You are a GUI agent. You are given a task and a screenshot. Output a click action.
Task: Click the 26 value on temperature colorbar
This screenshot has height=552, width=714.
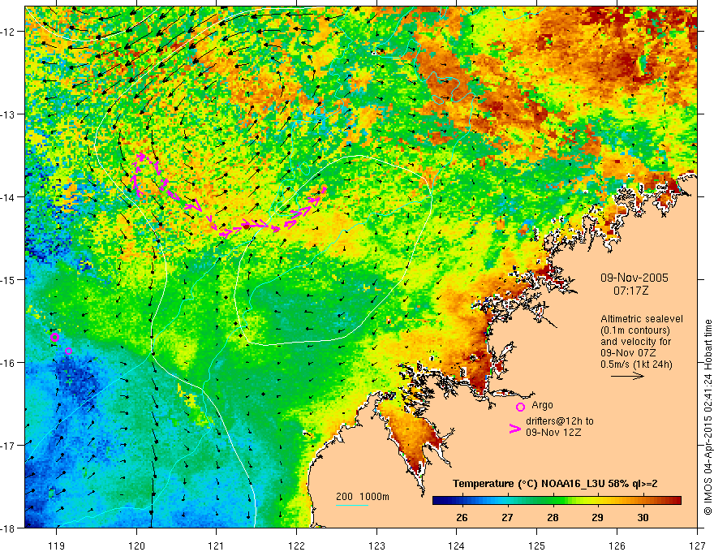462,518
